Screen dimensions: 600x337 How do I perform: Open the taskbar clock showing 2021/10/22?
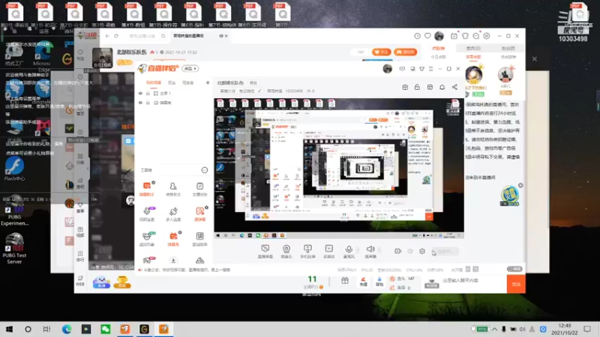coord(565,329)
